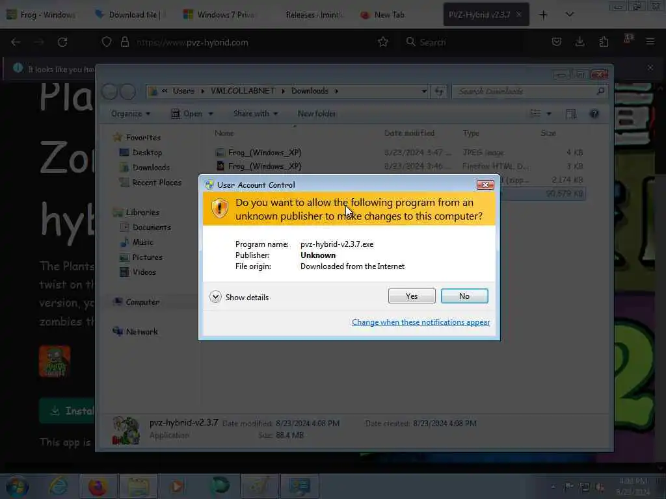Close the User Account Control dialog
Screen dimensions: 666x499
485,185
